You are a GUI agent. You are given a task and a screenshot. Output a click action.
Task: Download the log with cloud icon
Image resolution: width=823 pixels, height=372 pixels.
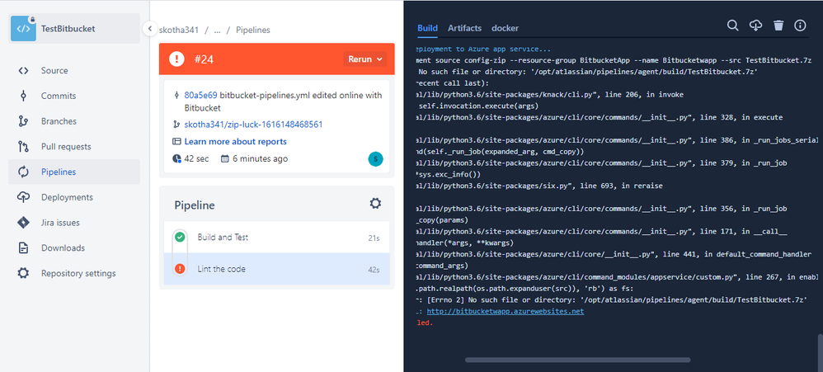tap(755, 26)
